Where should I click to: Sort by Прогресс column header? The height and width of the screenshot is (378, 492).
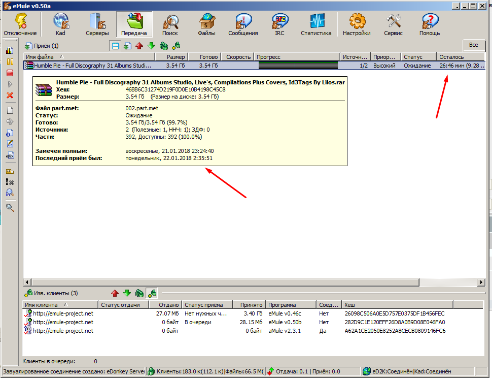coord(297,57)
